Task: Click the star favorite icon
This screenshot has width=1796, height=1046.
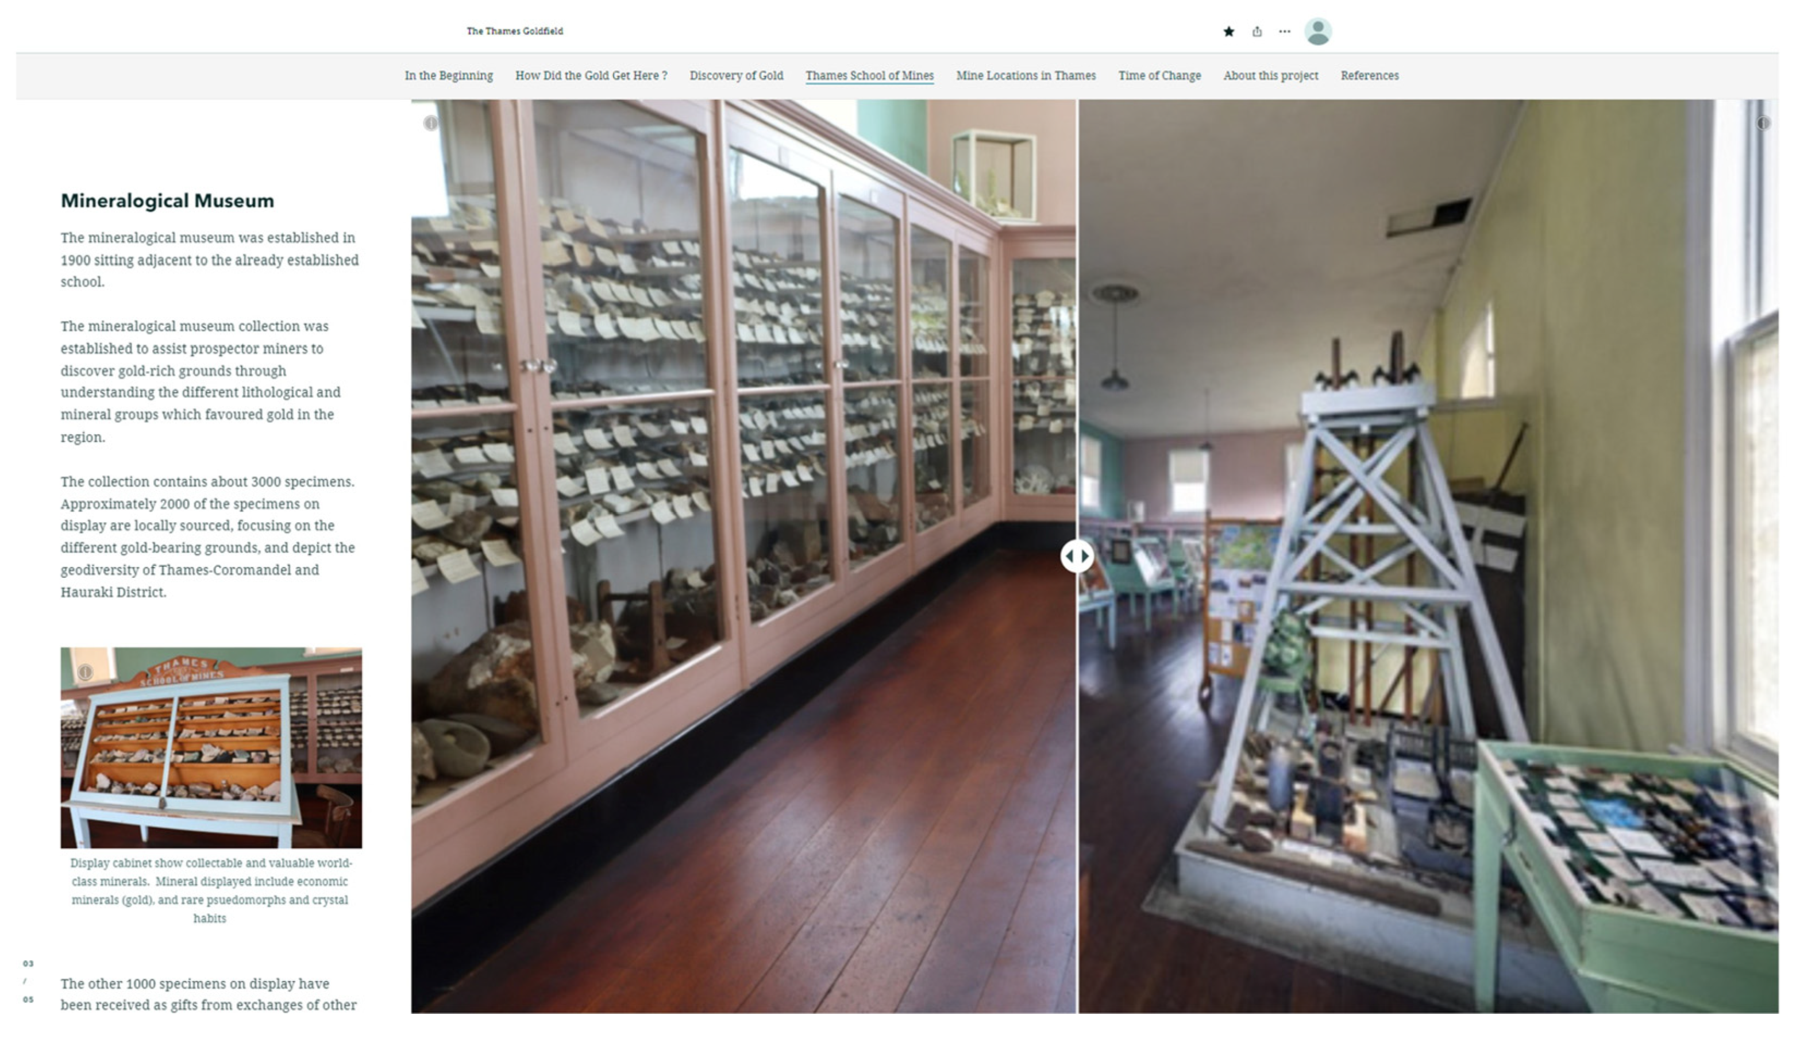Action: [x=1229, y=32]
